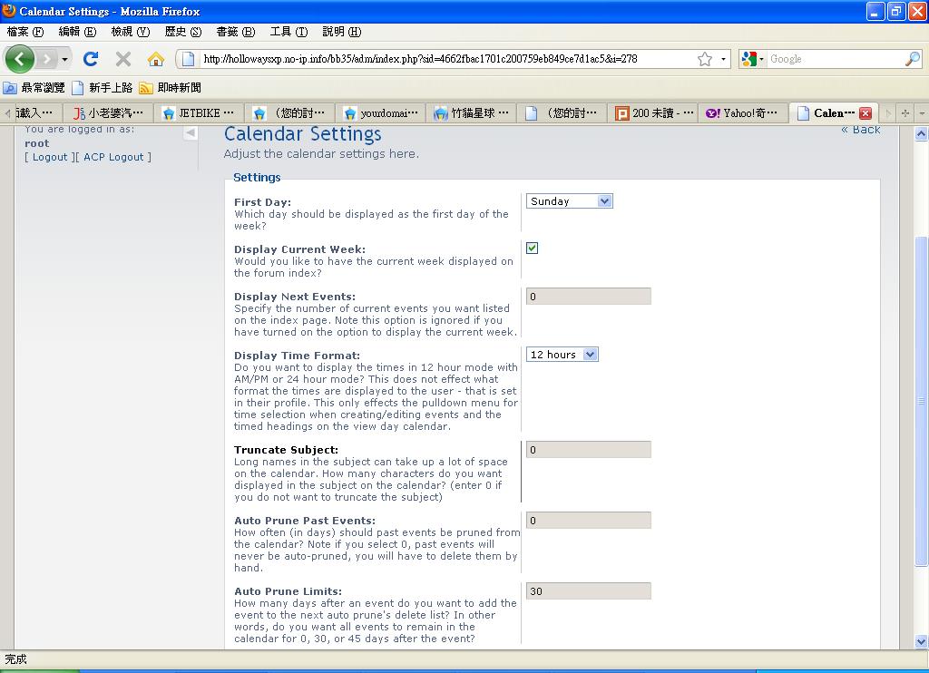Open the 最常瀏覽 bookmarks folder

pos(34,88)
